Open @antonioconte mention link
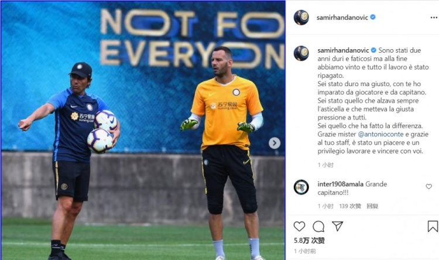Image resolution: width=439 pixels, height=260 pixels. pos(381,134)
